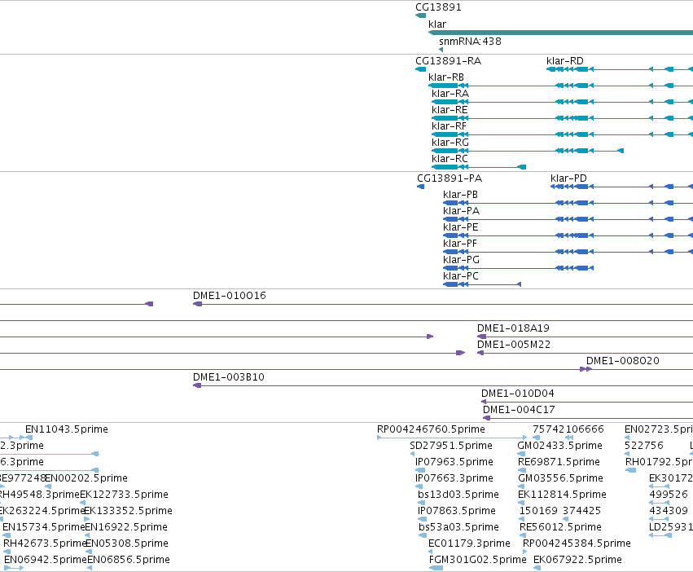Viewport: 693px width, 572px height.
Task: Click the IP07963.5prime EST label
Action: [x=454, y=462]
